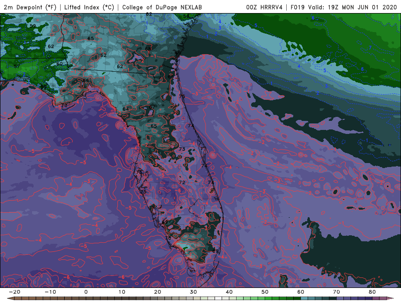Click the "Lifted Index (°C)" title text
401x301 pixels.
pyautogui.click(x=89, y=8)
